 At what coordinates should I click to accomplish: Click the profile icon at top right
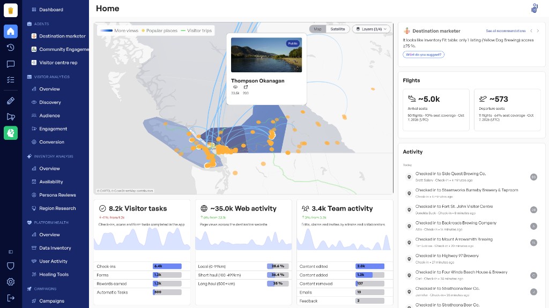click(x=535, y=9)
